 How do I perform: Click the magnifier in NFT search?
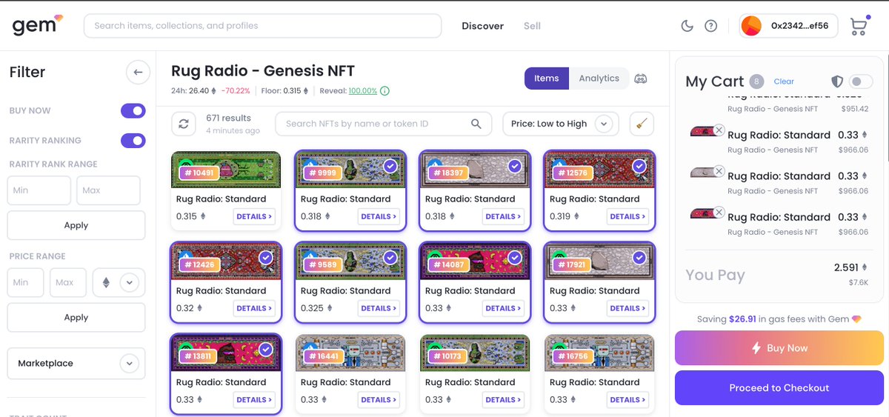point(476,124)
